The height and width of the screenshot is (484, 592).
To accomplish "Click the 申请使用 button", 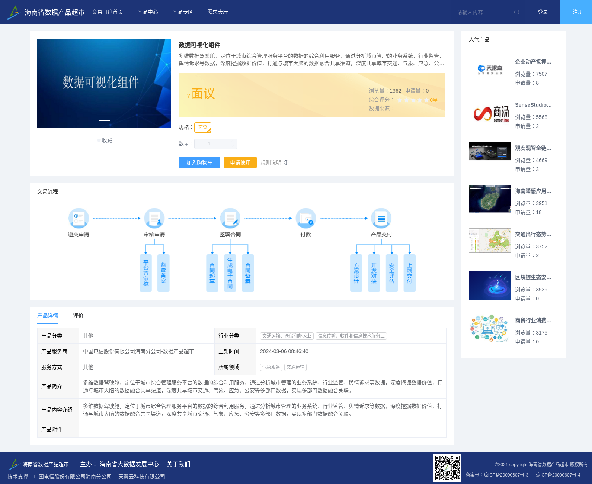I will click(240, 162).
